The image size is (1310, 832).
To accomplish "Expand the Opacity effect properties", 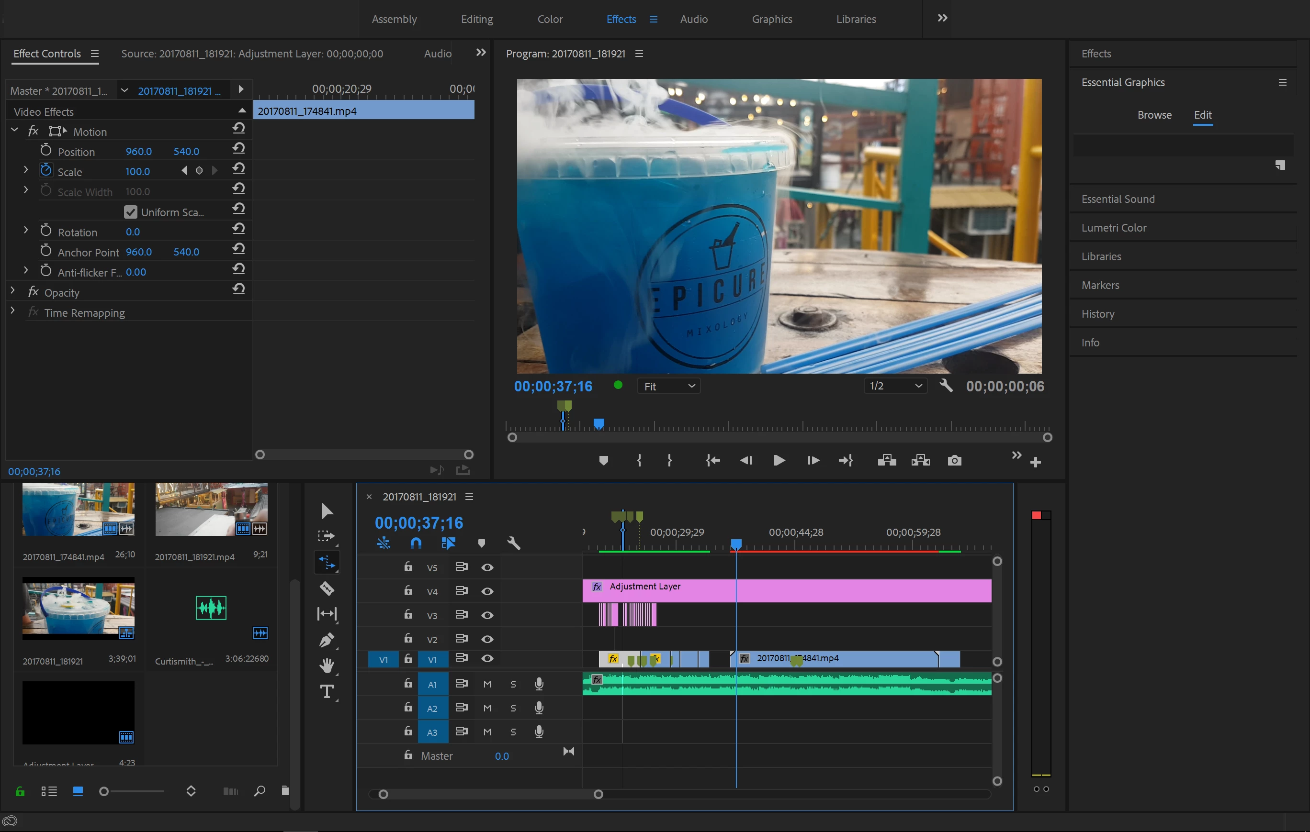I will (12, 291).
